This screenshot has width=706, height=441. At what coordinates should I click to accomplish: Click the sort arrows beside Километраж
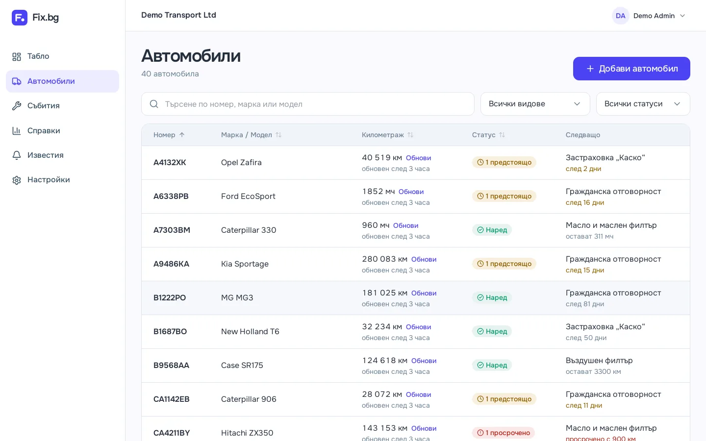(x=410, y=135)
